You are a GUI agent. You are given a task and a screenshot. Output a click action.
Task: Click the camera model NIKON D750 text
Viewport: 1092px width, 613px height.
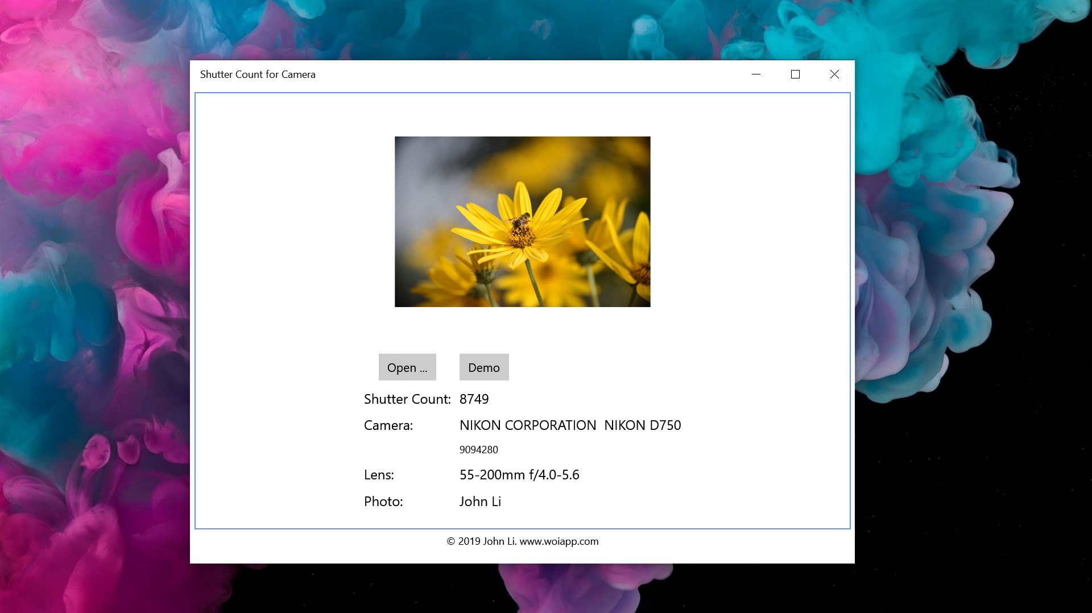coord(643,425)
